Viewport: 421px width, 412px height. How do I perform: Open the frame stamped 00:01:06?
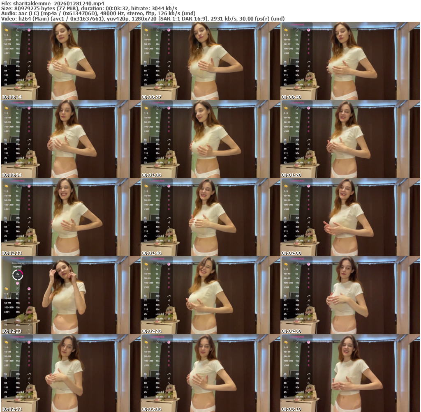(210, 139)
